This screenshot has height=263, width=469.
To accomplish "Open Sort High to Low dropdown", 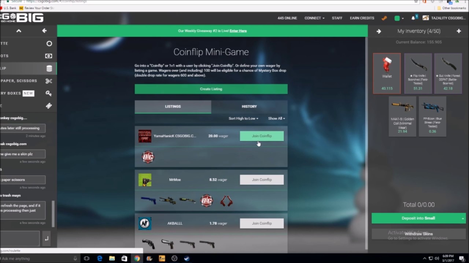I will (x=243, y=118).
